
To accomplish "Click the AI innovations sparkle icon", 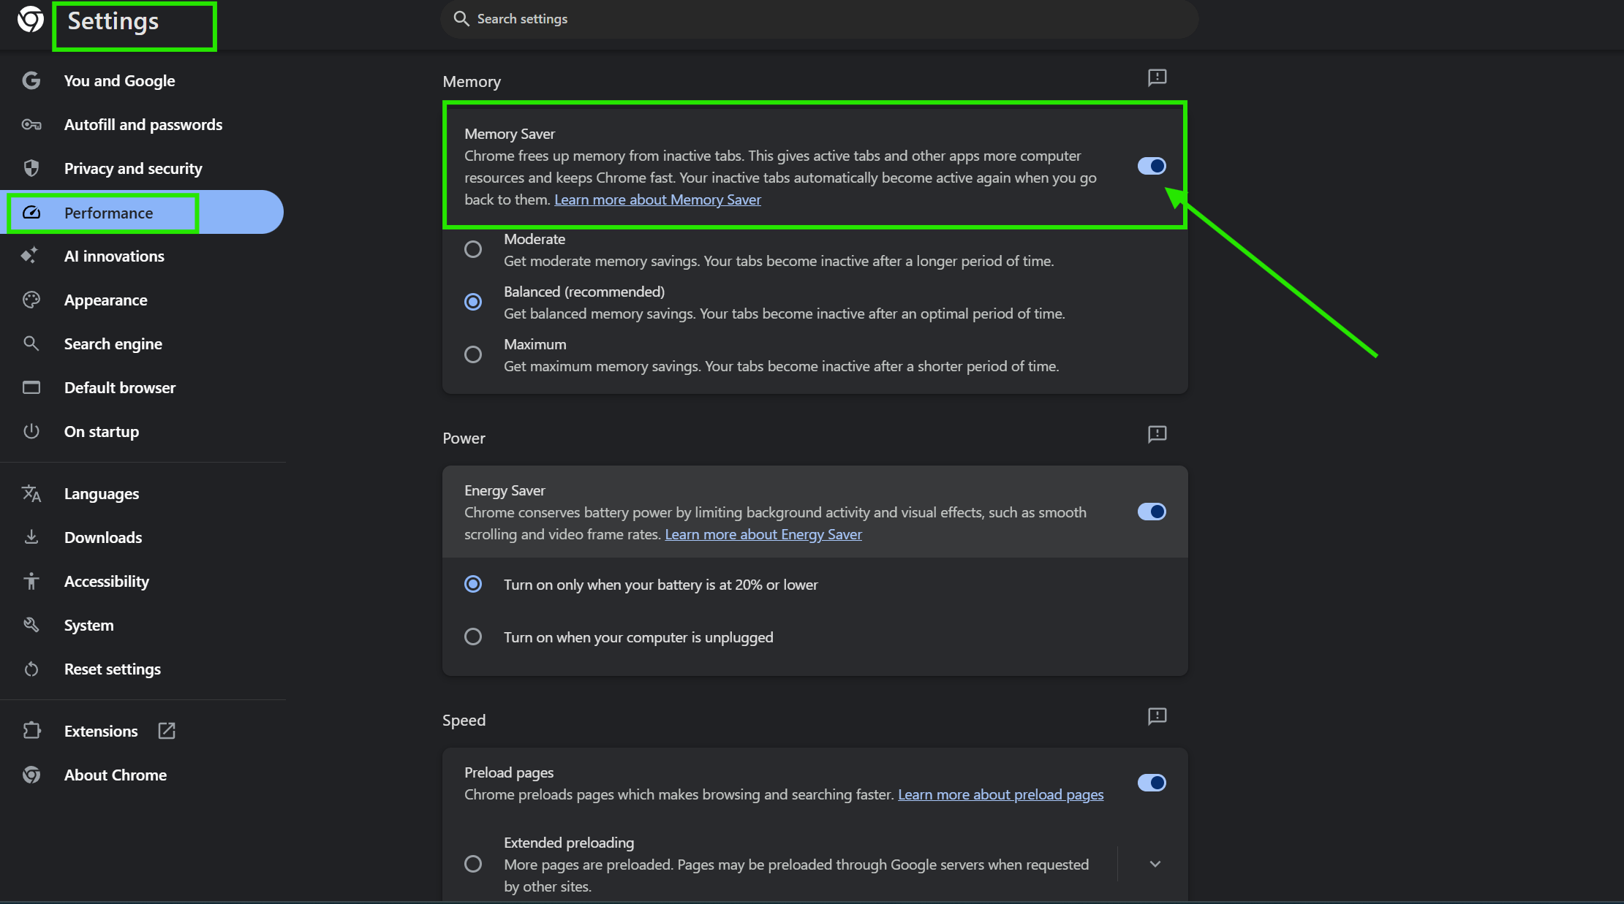I will 30,256.
